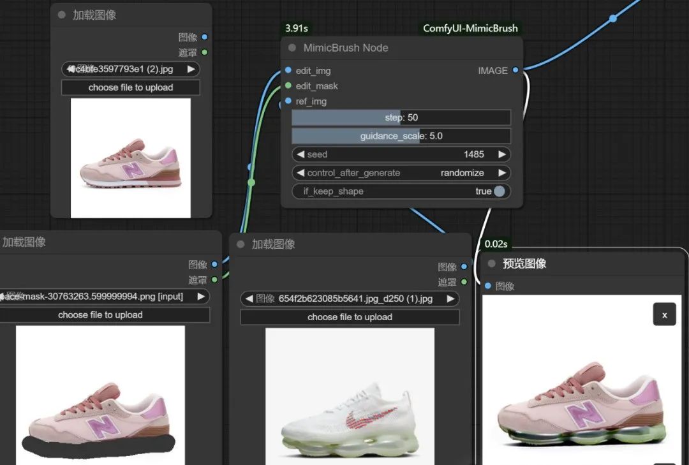Open the file list showing c4bfe3597793e1 (2).jpg

pos(131,69)
